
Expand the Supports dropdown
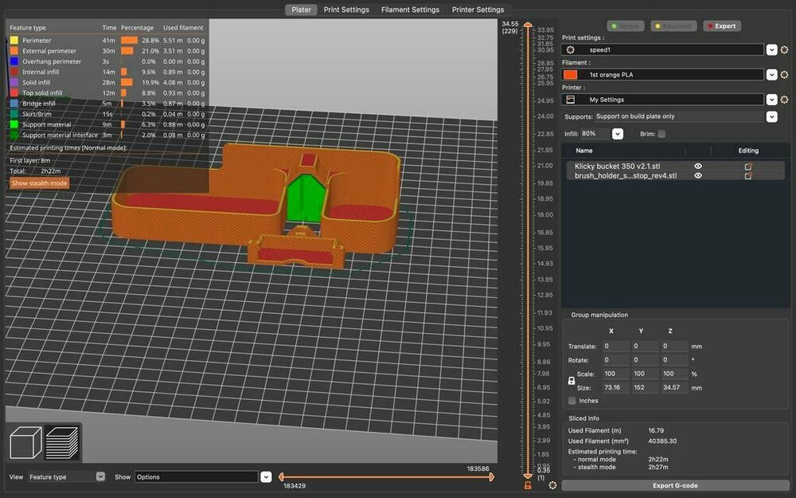click(x=771, y=116)
